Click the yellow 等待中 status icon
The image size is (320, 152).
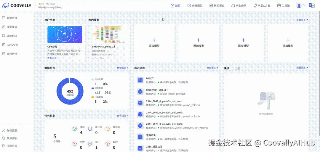point(108,129)
